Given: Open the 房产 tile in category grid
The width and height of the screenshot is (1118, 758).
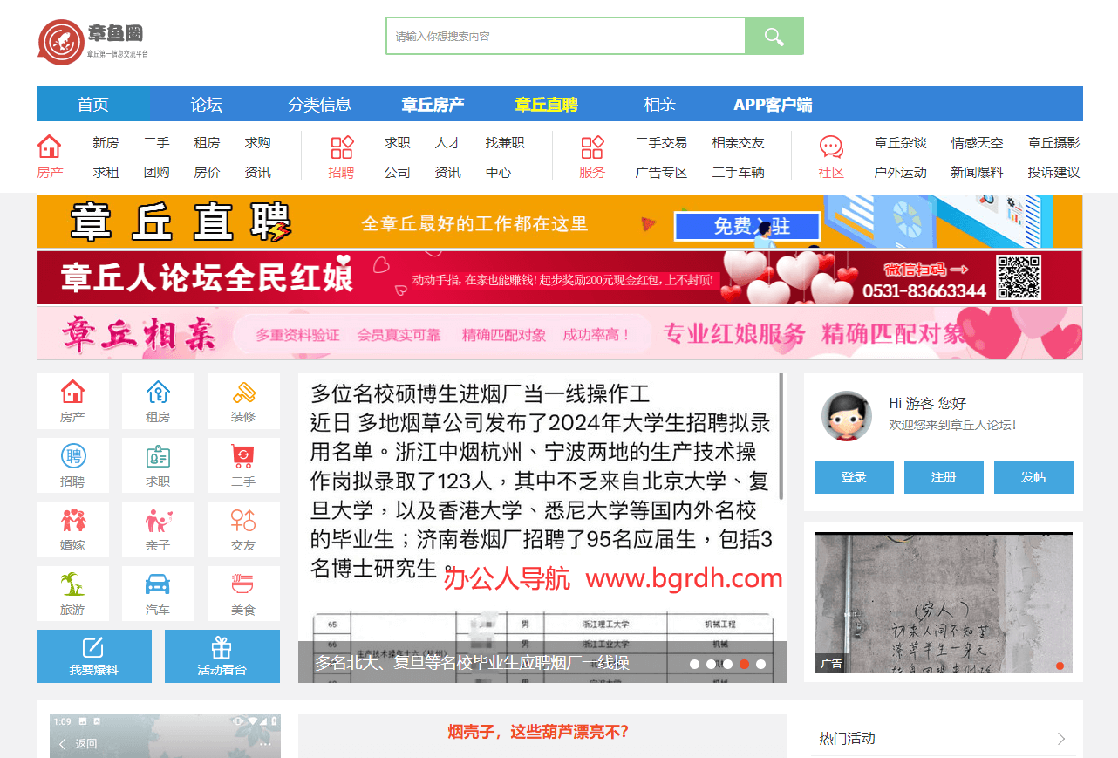Looking at the screenshot, I should (x=72, y=401).
